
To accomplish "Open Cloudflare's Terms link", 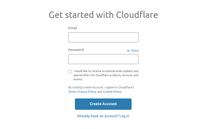I will (x=72, y=92).
